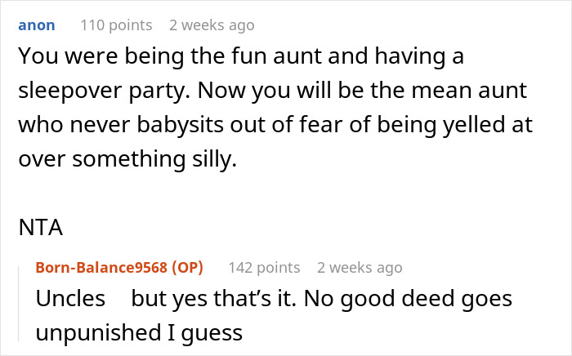Click the line 'over something silly.'

[127, 159]
